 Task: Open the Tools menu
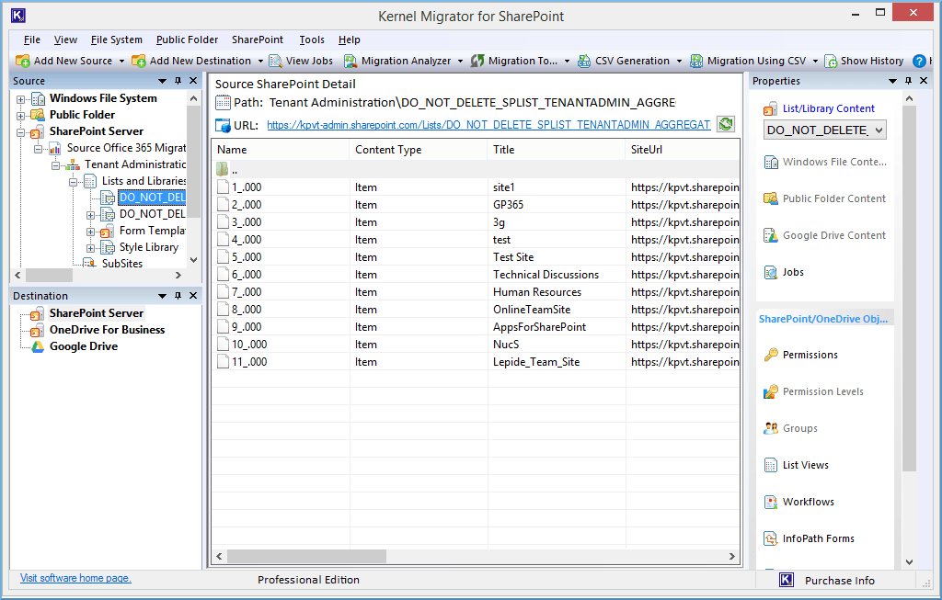[x=312, y=40]
